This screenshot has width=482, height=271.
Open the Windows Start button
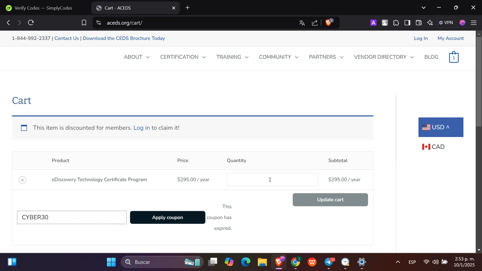tap(111, 262)
